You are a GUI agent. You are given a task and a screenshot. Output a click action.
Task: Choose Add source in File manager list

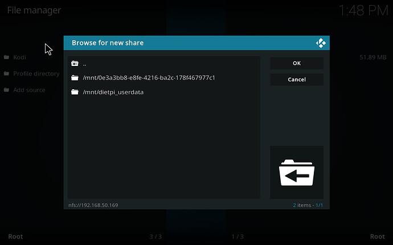click(x=29, y=90)
